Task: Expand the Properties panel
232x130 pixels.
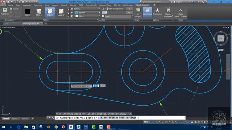Action: [101, 20]
